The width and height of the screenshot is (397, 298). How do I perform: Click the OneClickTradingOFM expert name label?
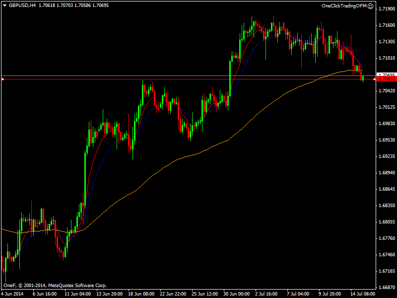(344, 6)
